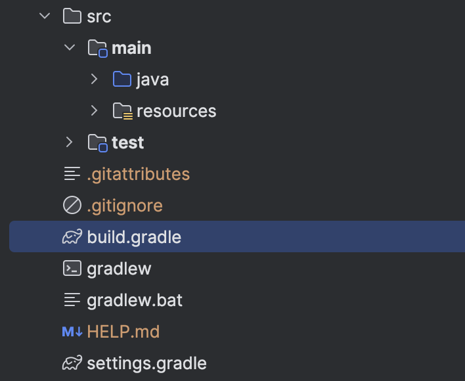
Task: Click the Markdown icon beside HELP.md
Action: [72, 332]
